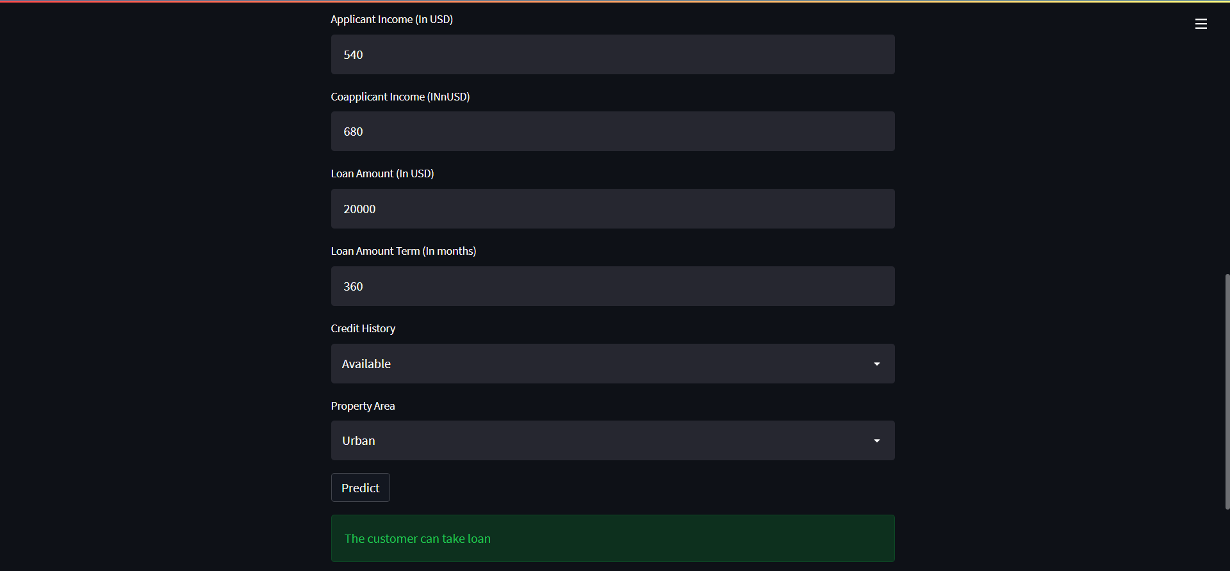The width and height of the screenshot is (1230, 571).
Task: Click the Credit History label
Action: tap(363, 328)
